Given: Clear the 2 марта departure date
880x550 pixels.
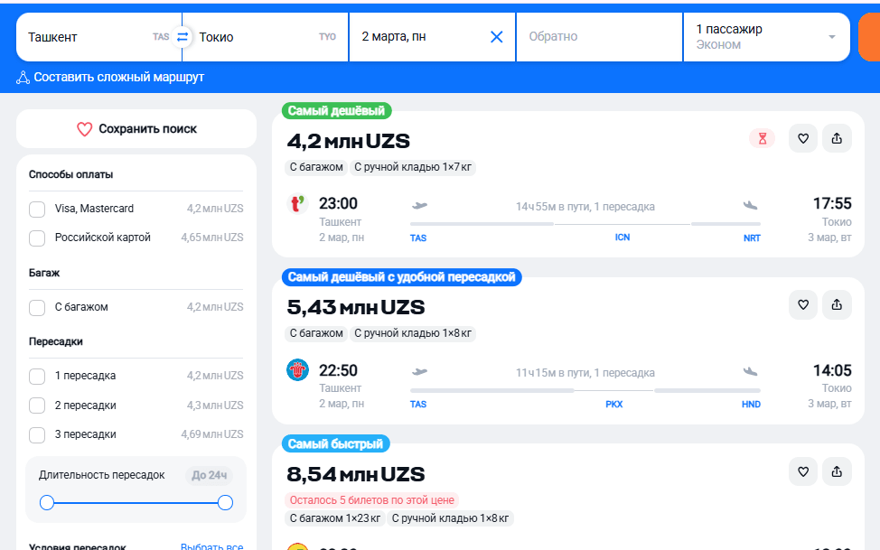Looking at the screenshot, I should (497, 37).
